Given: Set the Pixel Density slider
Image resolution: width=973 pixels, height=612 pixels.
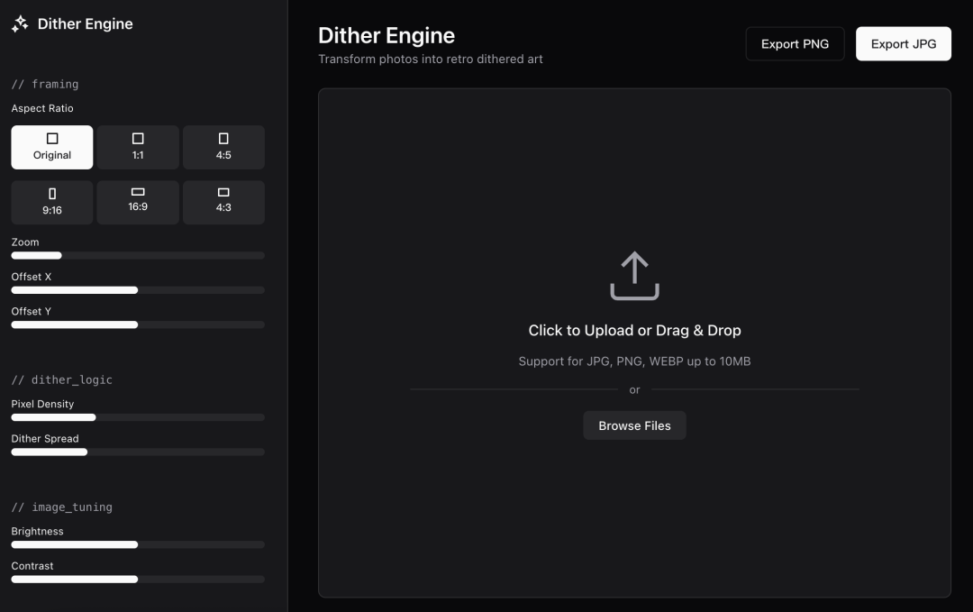Looking at the screenshot, I should click(x=138, y=417).
